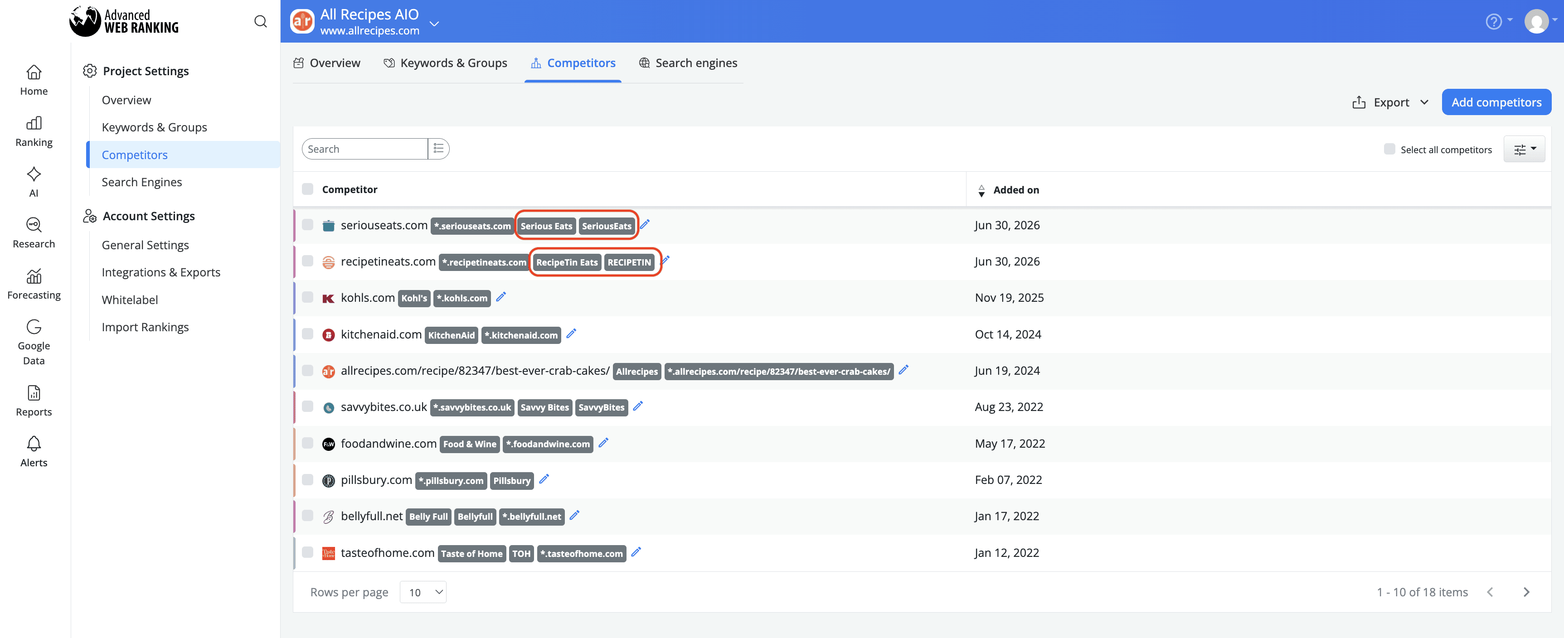Click the sidebar search magnifier icon

(261, 21)
